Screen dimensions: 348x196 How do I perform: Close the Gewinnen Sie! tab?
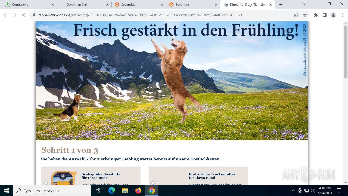point(107,5)
